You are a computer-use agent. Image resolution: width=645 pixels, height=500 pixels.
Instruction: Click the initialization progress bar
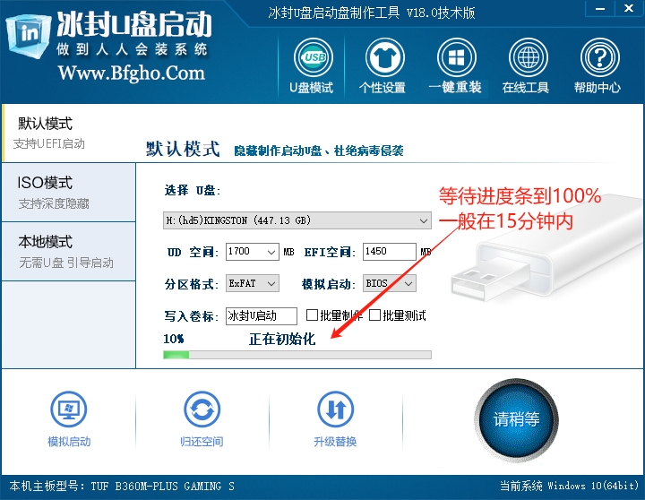point(297,355)
